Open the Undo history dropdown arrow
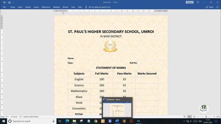The height and width of the screenshot is (124, 221). click(x=6, y=2)
